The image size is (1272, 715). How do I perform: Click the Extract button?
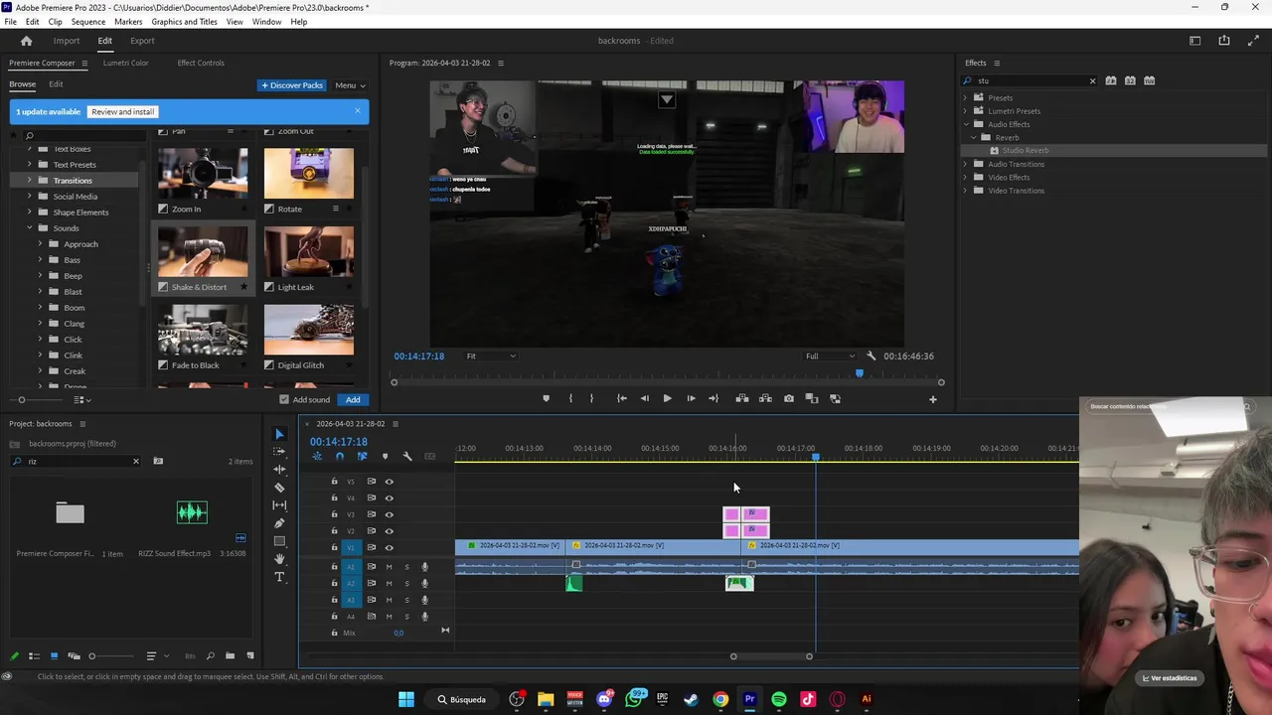tap(765, 398)
